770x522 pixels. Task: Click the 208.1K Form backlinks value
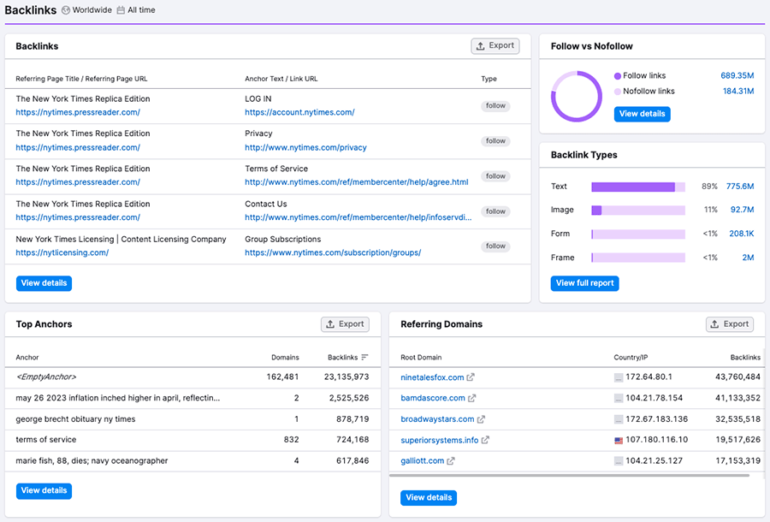coord(742,234)
